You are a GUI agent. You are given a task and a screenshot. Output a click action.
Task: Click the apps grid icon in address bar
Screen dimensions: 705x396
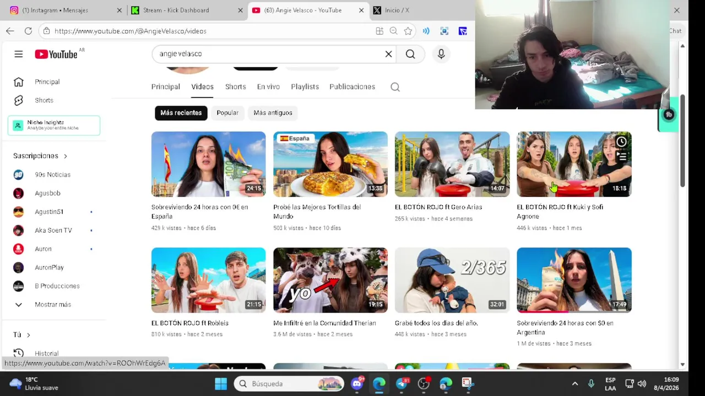pos(379,31)
